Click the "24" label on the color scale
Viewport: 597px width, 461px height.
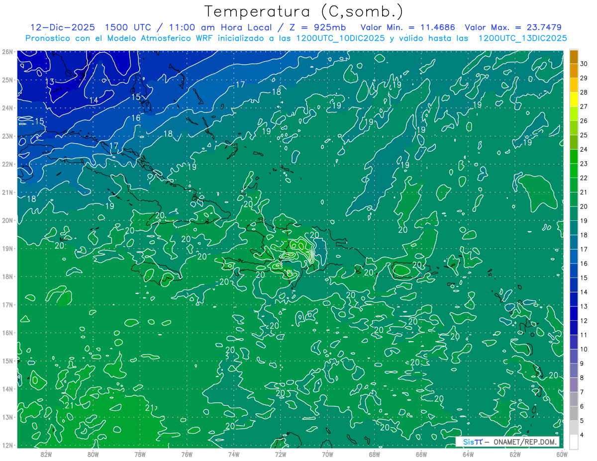tap(584, 150)
